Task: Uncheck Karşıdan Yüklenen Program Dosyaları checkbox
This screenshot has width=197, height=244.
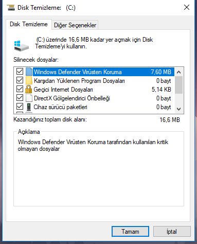Action: click(x=20, y=80)
